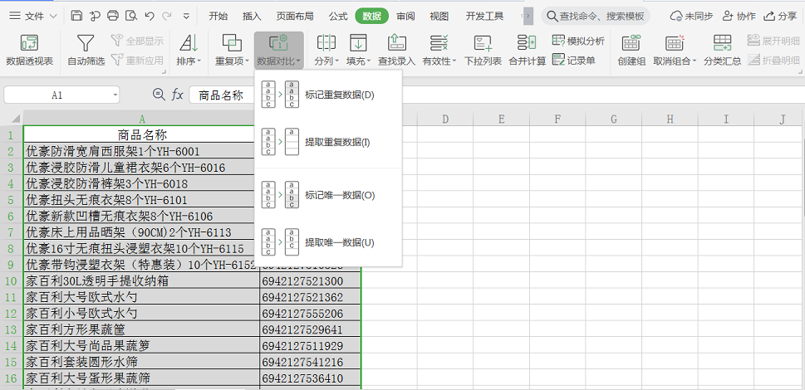The image size is (805, 390).
Task: Click 全部显示 show all
Action: click(x=138, y=41)
